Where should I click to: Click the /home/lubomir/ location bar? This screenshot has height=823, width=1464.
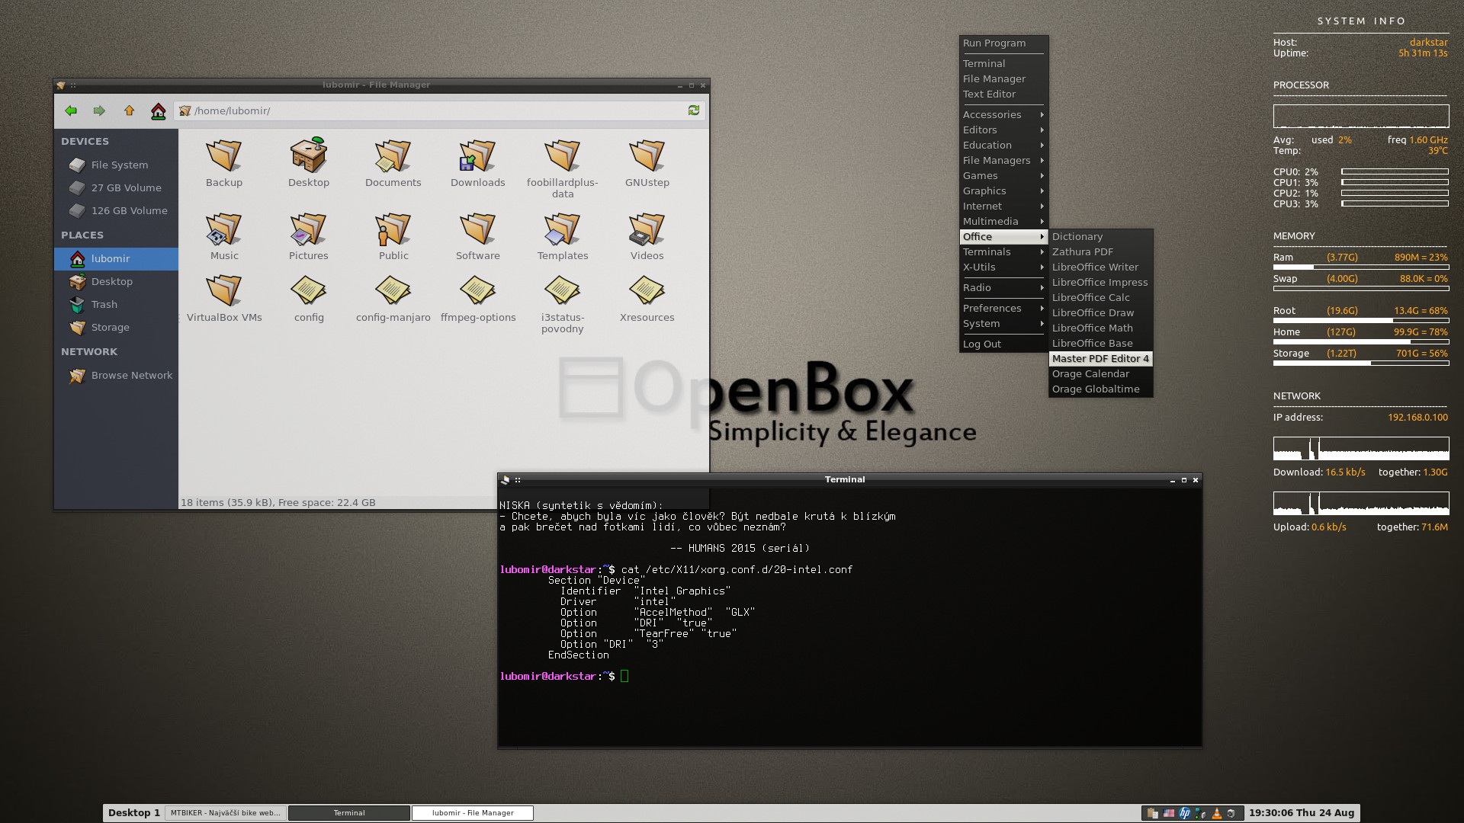(x=439, y=110)
